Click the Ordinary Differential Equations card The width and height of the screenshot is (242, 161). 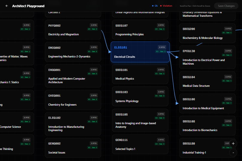click(x=207, y=16)
